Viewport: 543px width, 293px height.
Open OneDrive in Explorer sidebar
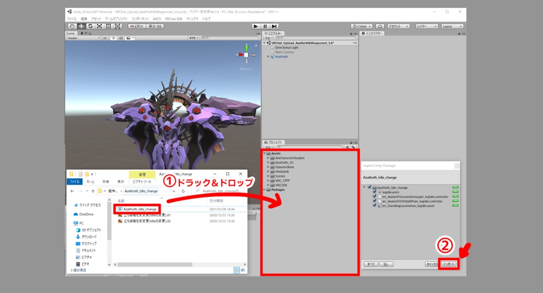(86, 214)
